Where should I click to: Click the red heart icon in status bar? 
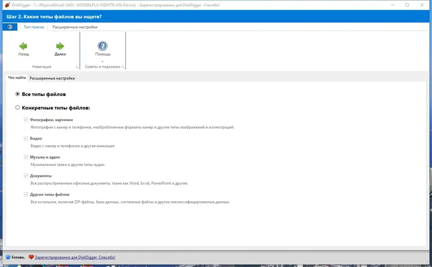(x=31, y=257)
